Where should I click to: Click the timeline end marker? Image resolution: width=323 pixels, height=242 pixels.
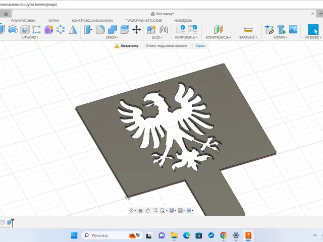coord(13,223)
